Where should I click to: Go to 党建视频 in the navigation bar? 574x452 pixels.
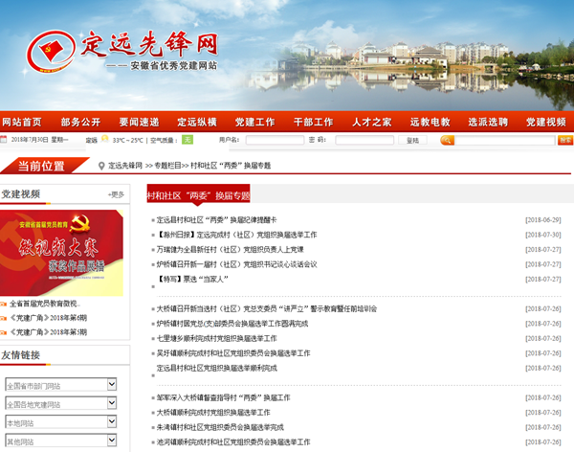pyautogui.click(x=546, y=122)
